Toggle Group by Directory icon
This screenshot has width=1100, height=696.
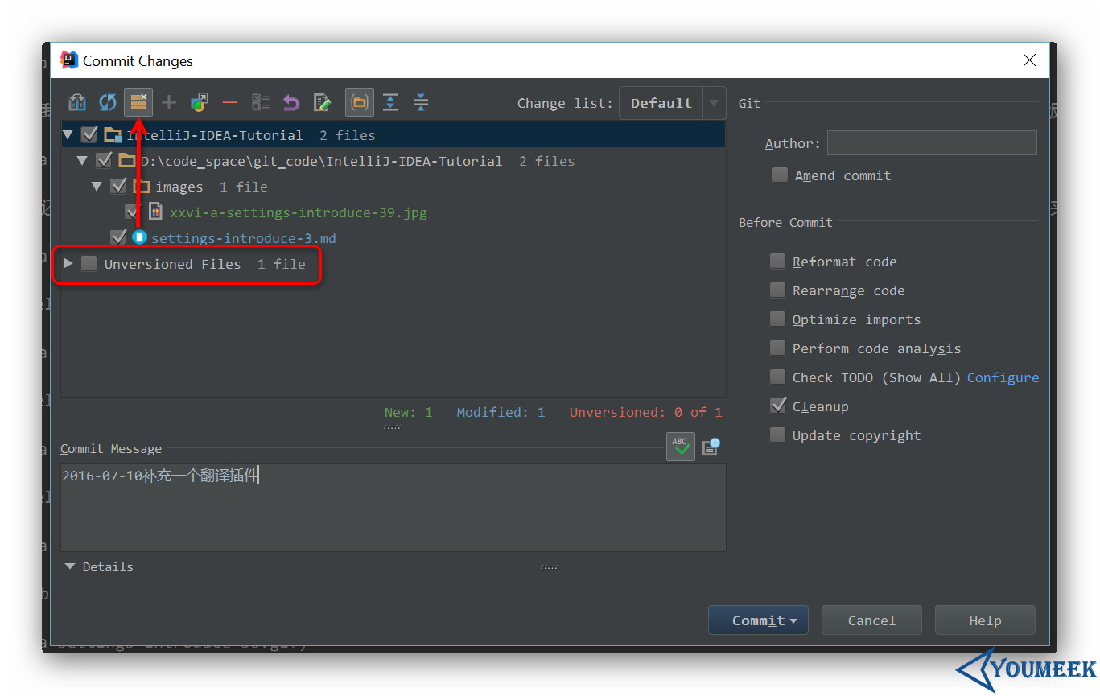(x=360, y=102)
